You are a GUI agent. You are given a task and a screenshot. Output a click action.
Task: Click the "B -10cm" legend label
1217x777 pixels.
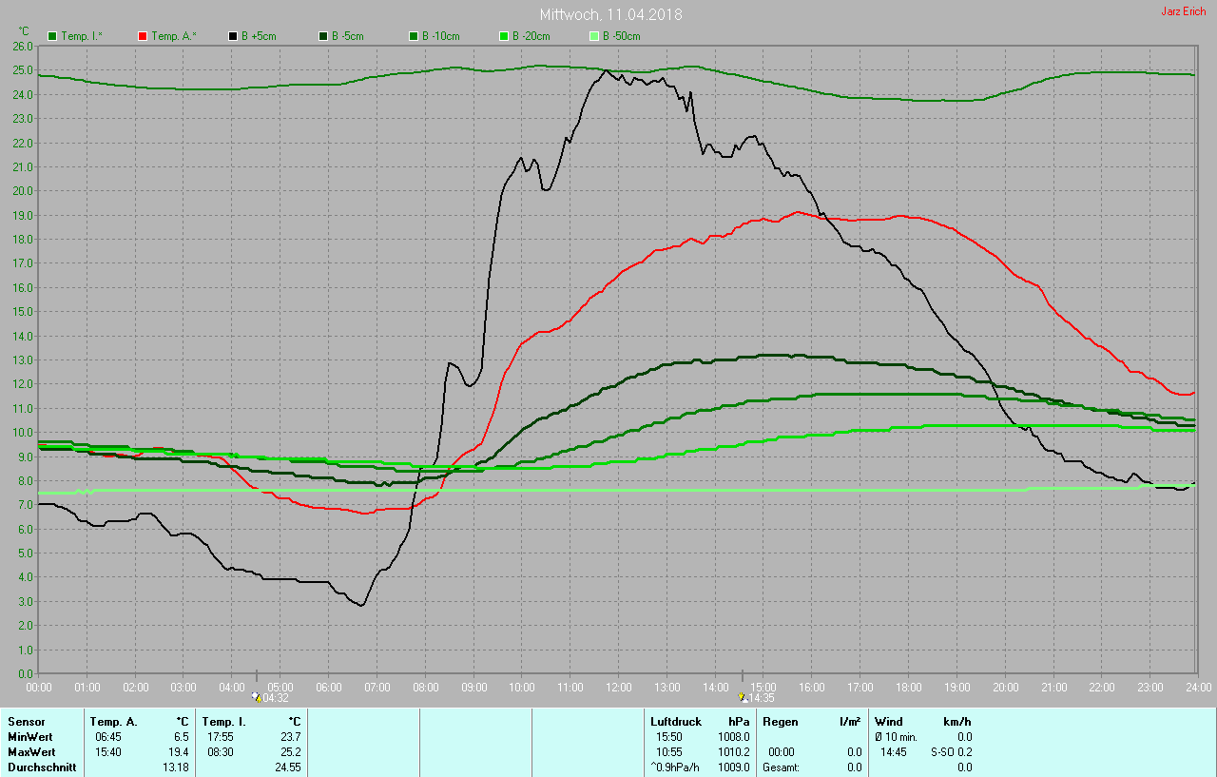tap(442, 36)
